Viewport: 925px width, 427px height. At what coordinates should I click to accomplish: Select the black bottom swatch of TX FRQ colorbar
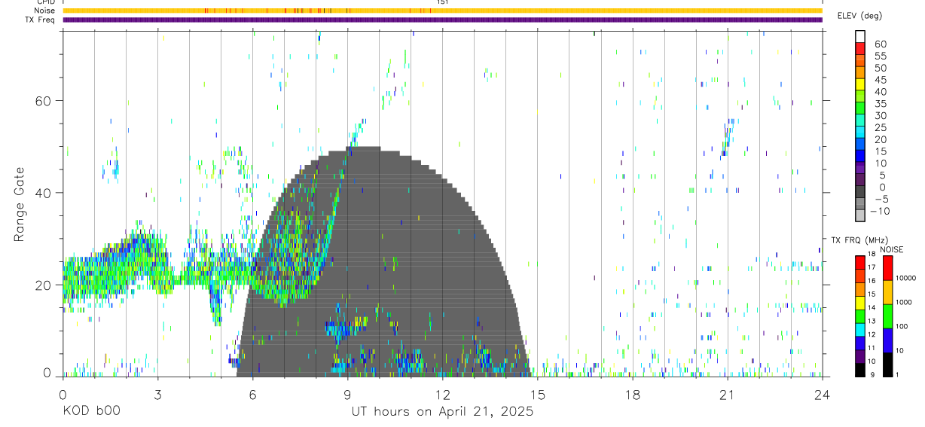[860, 370]
